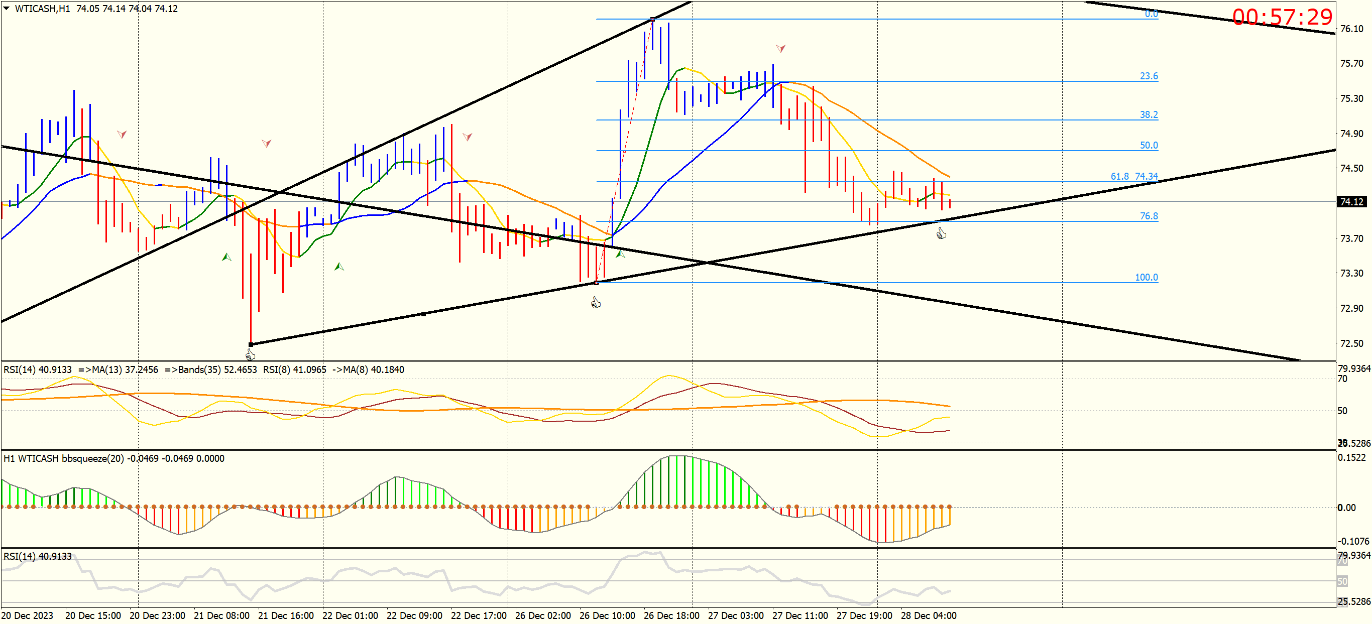1372x624 pixels.
Task: Click red down-arrow marker above 22 Dec 17:00
Action: click(467, 137)
